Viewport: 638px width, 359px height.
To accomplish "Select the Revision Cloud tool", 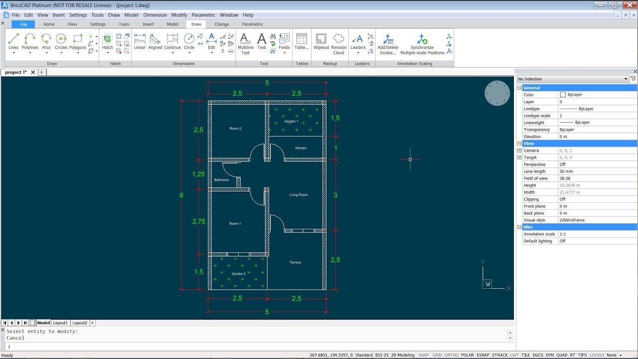I will [x=339, y=43].
